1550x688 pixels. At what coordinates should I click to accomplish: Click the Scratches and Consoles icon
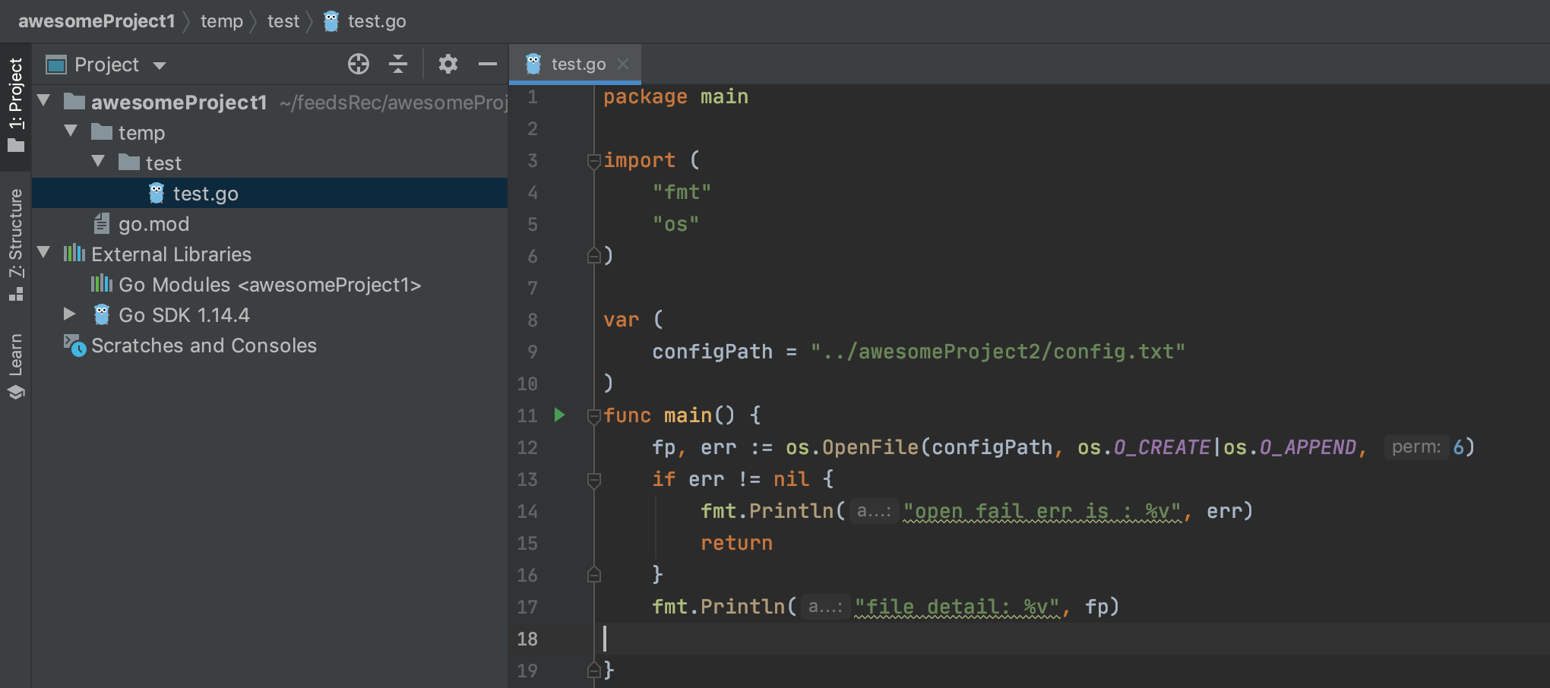pyautogui.click(x=74, y=346)
